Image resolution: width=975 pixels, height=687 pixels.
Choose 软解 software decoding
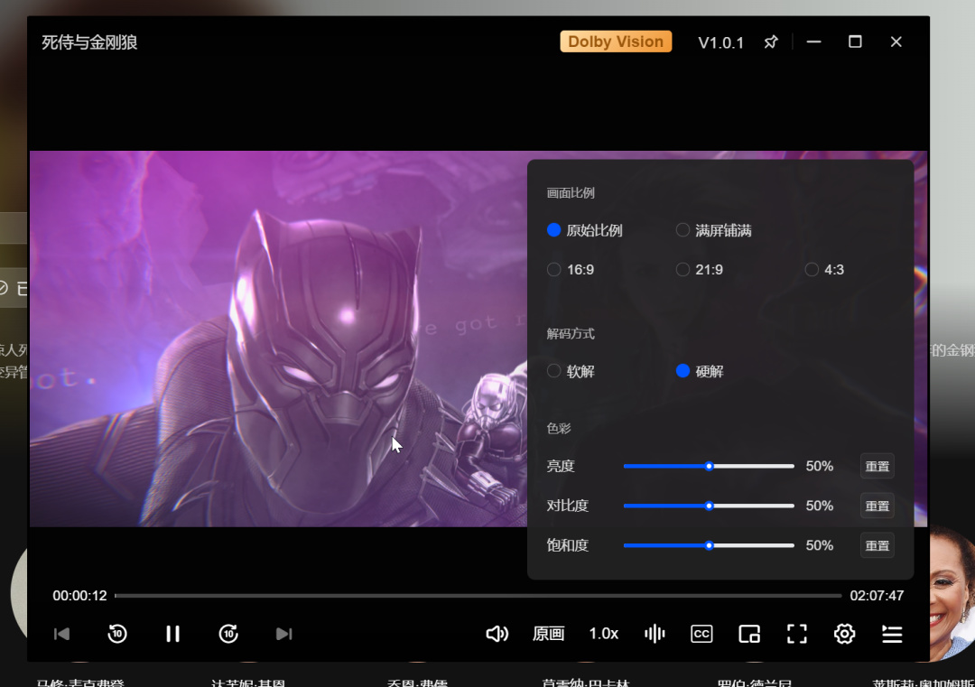tap(571, 371)
